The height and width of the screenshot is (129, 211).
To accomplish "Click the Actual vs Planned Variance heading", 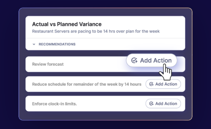I will coord(67,24).
